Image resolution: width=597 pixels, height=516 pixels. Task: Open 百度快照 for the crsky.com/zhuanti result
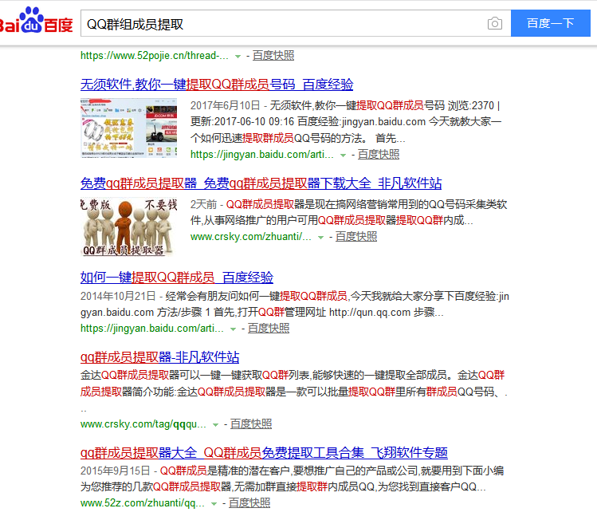[356, 237]
